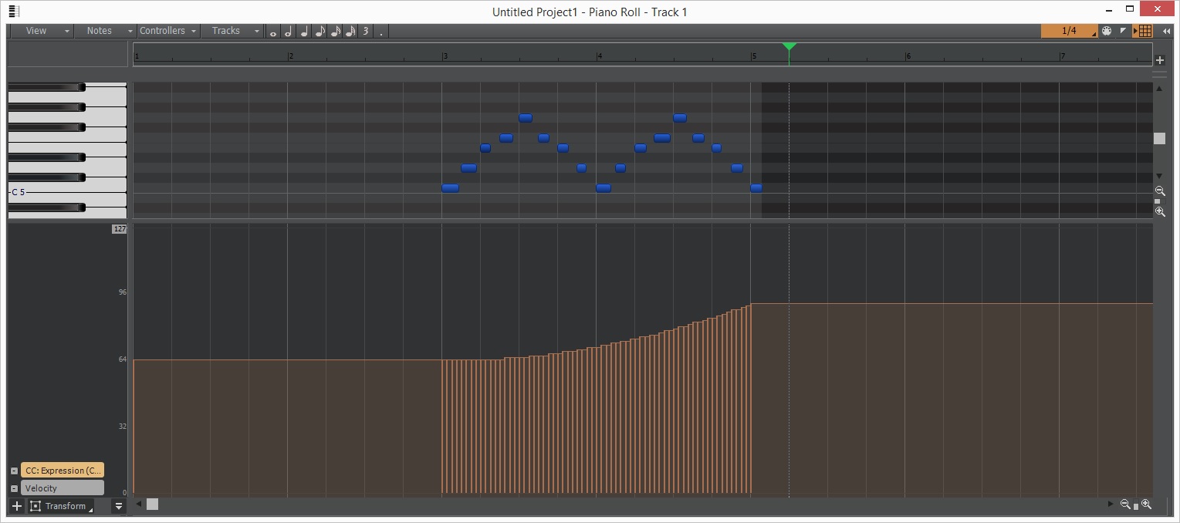This screenshot has height=523, width=1180.
Task: Select the thirty-second note duration
Action: [350, 32]
